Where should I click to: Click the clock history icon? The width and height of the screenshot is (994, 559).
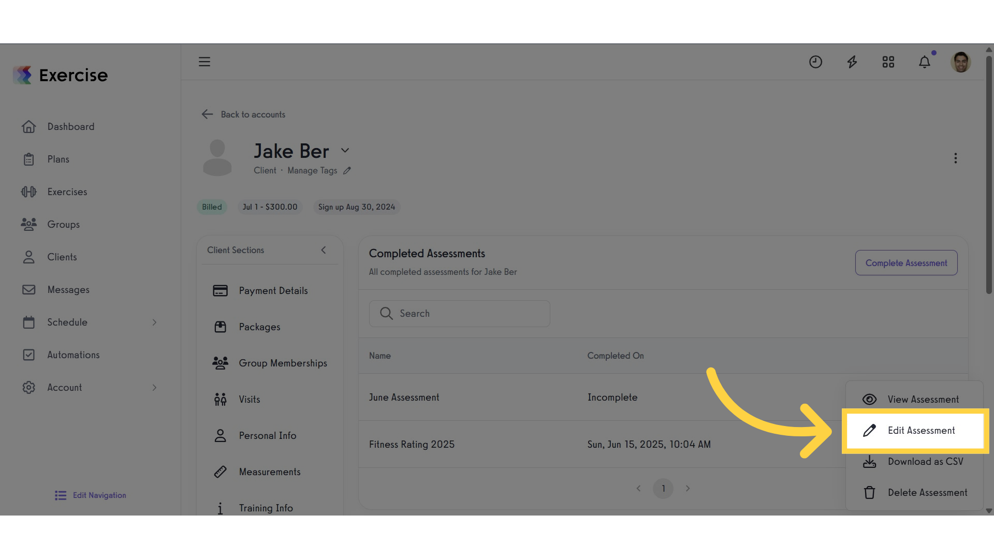point(815,62)
